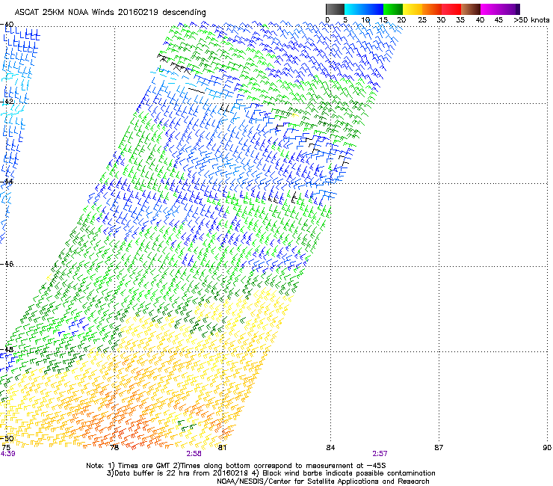Click the green 15-20 knots color segment

pyautogui.click(x=393, y=9)
